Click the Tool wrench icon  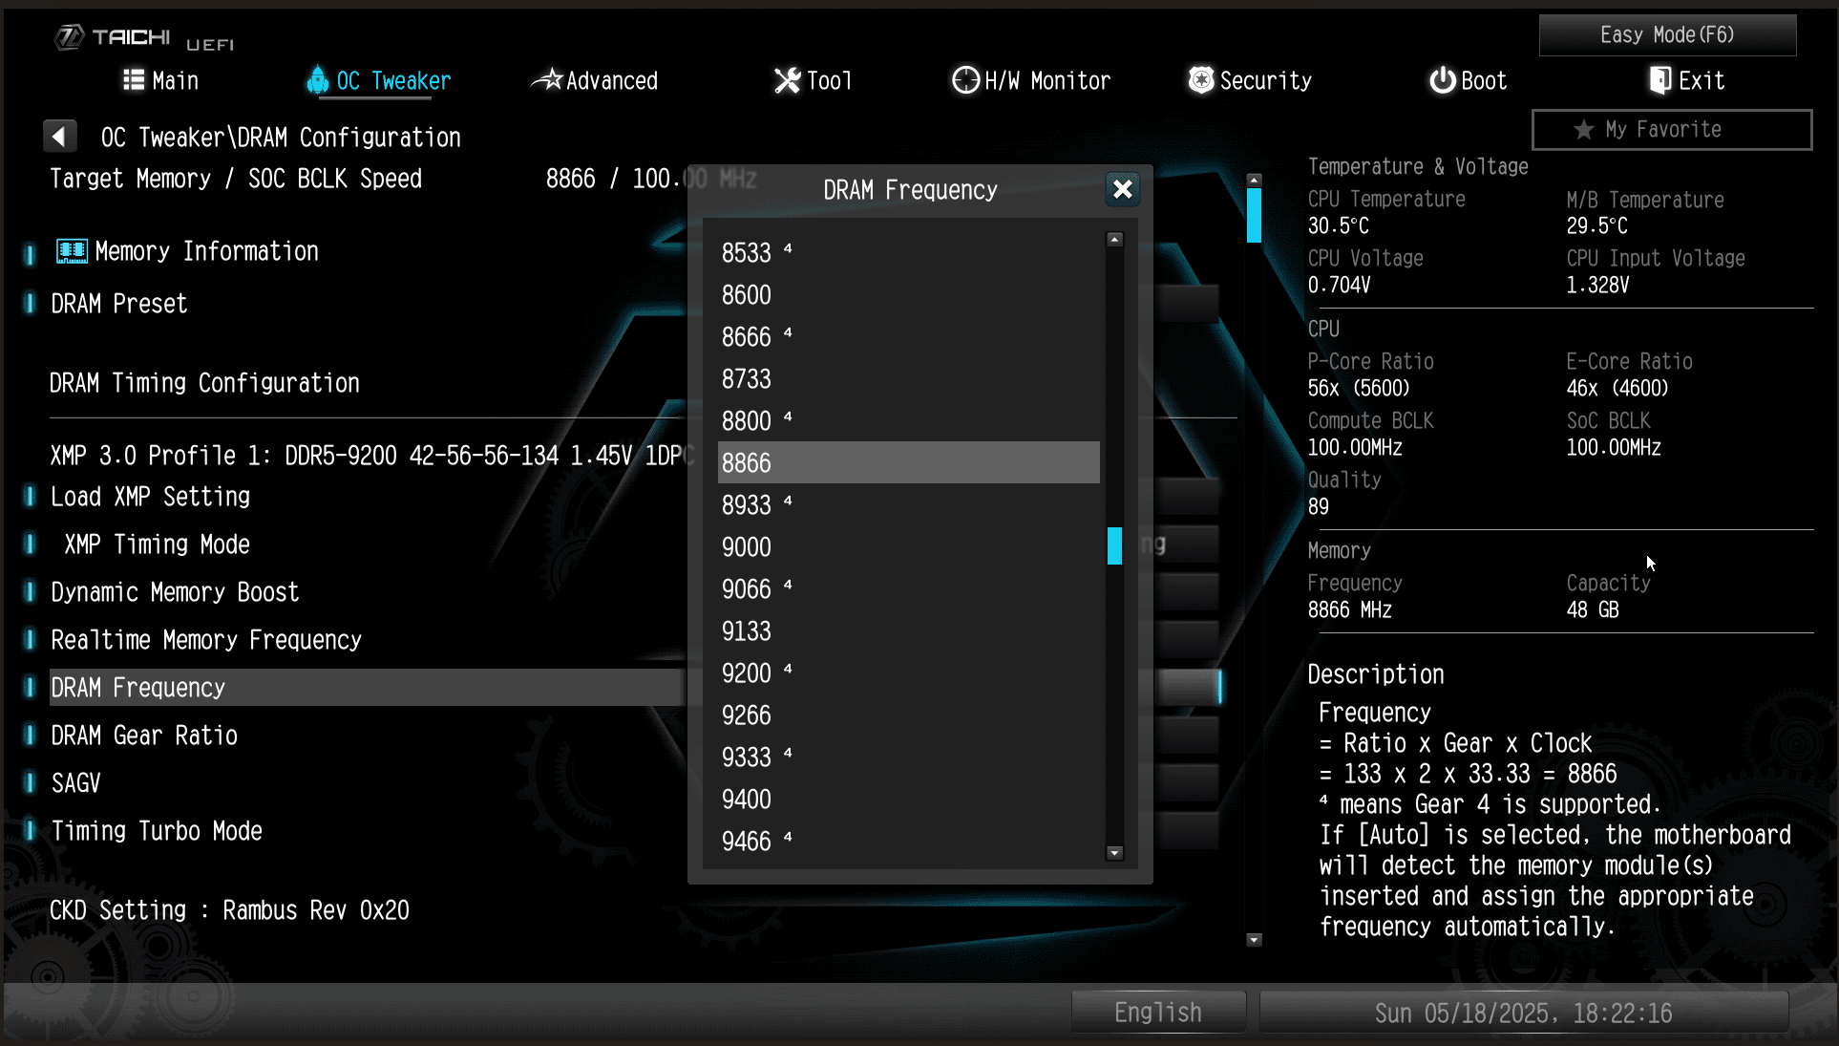pos(787,80)
